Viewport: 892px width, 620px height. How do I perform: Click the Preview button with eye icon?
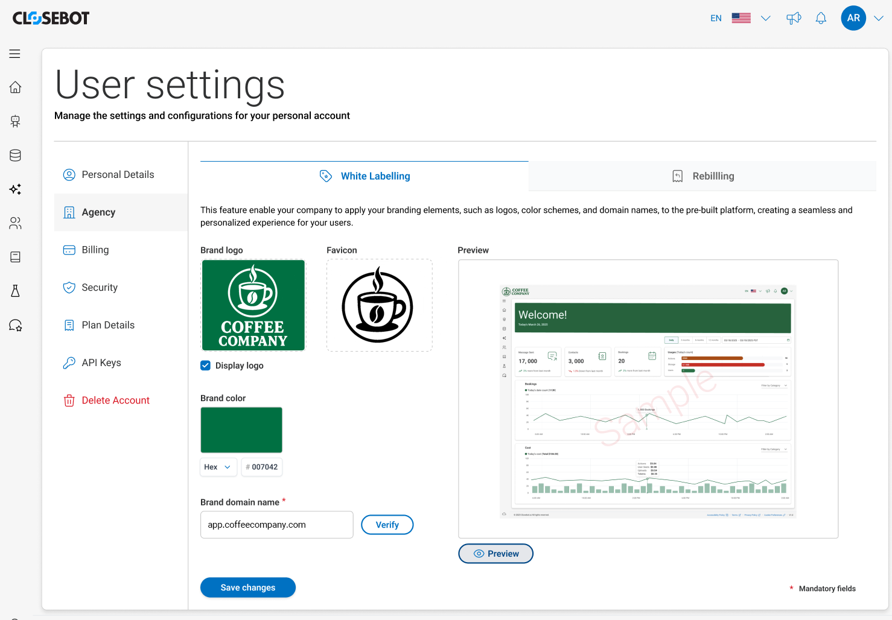point(496,554)
